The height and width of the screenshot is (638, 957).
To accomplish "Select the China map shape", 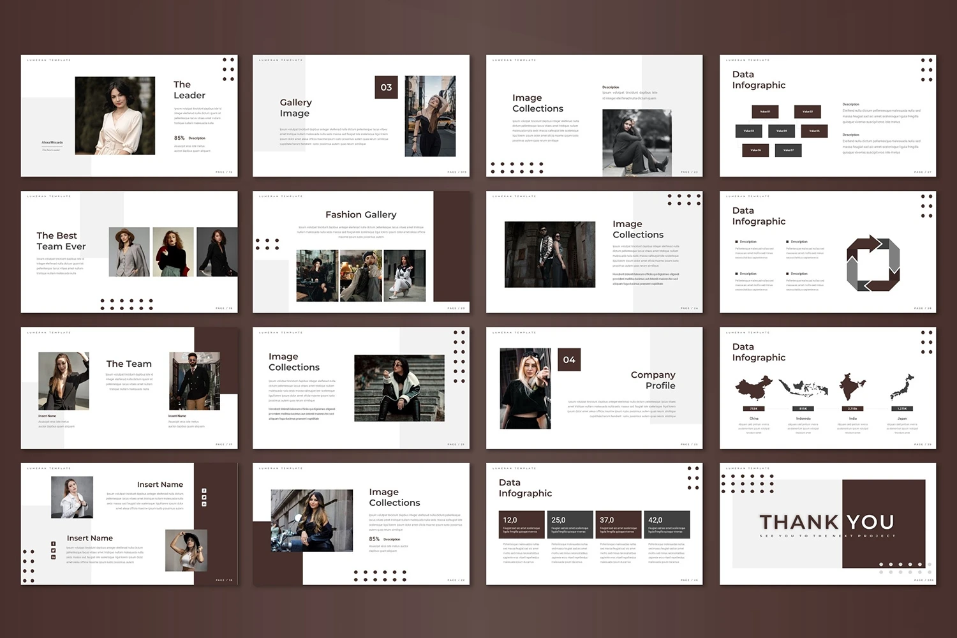I will 753,388.
